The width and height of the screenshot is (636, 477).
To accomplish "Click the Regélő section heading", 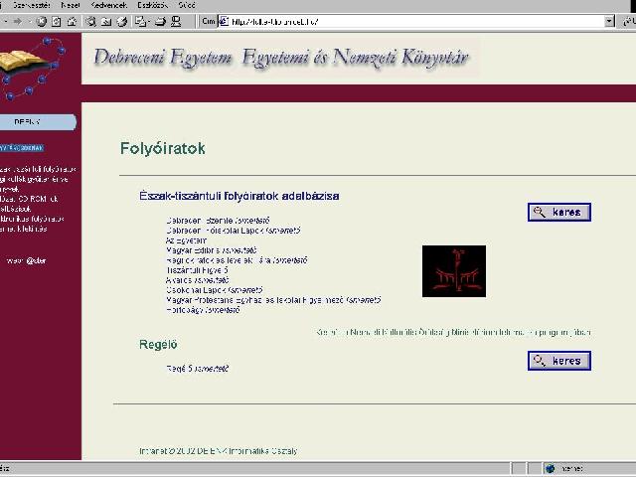I will [158, 345].
